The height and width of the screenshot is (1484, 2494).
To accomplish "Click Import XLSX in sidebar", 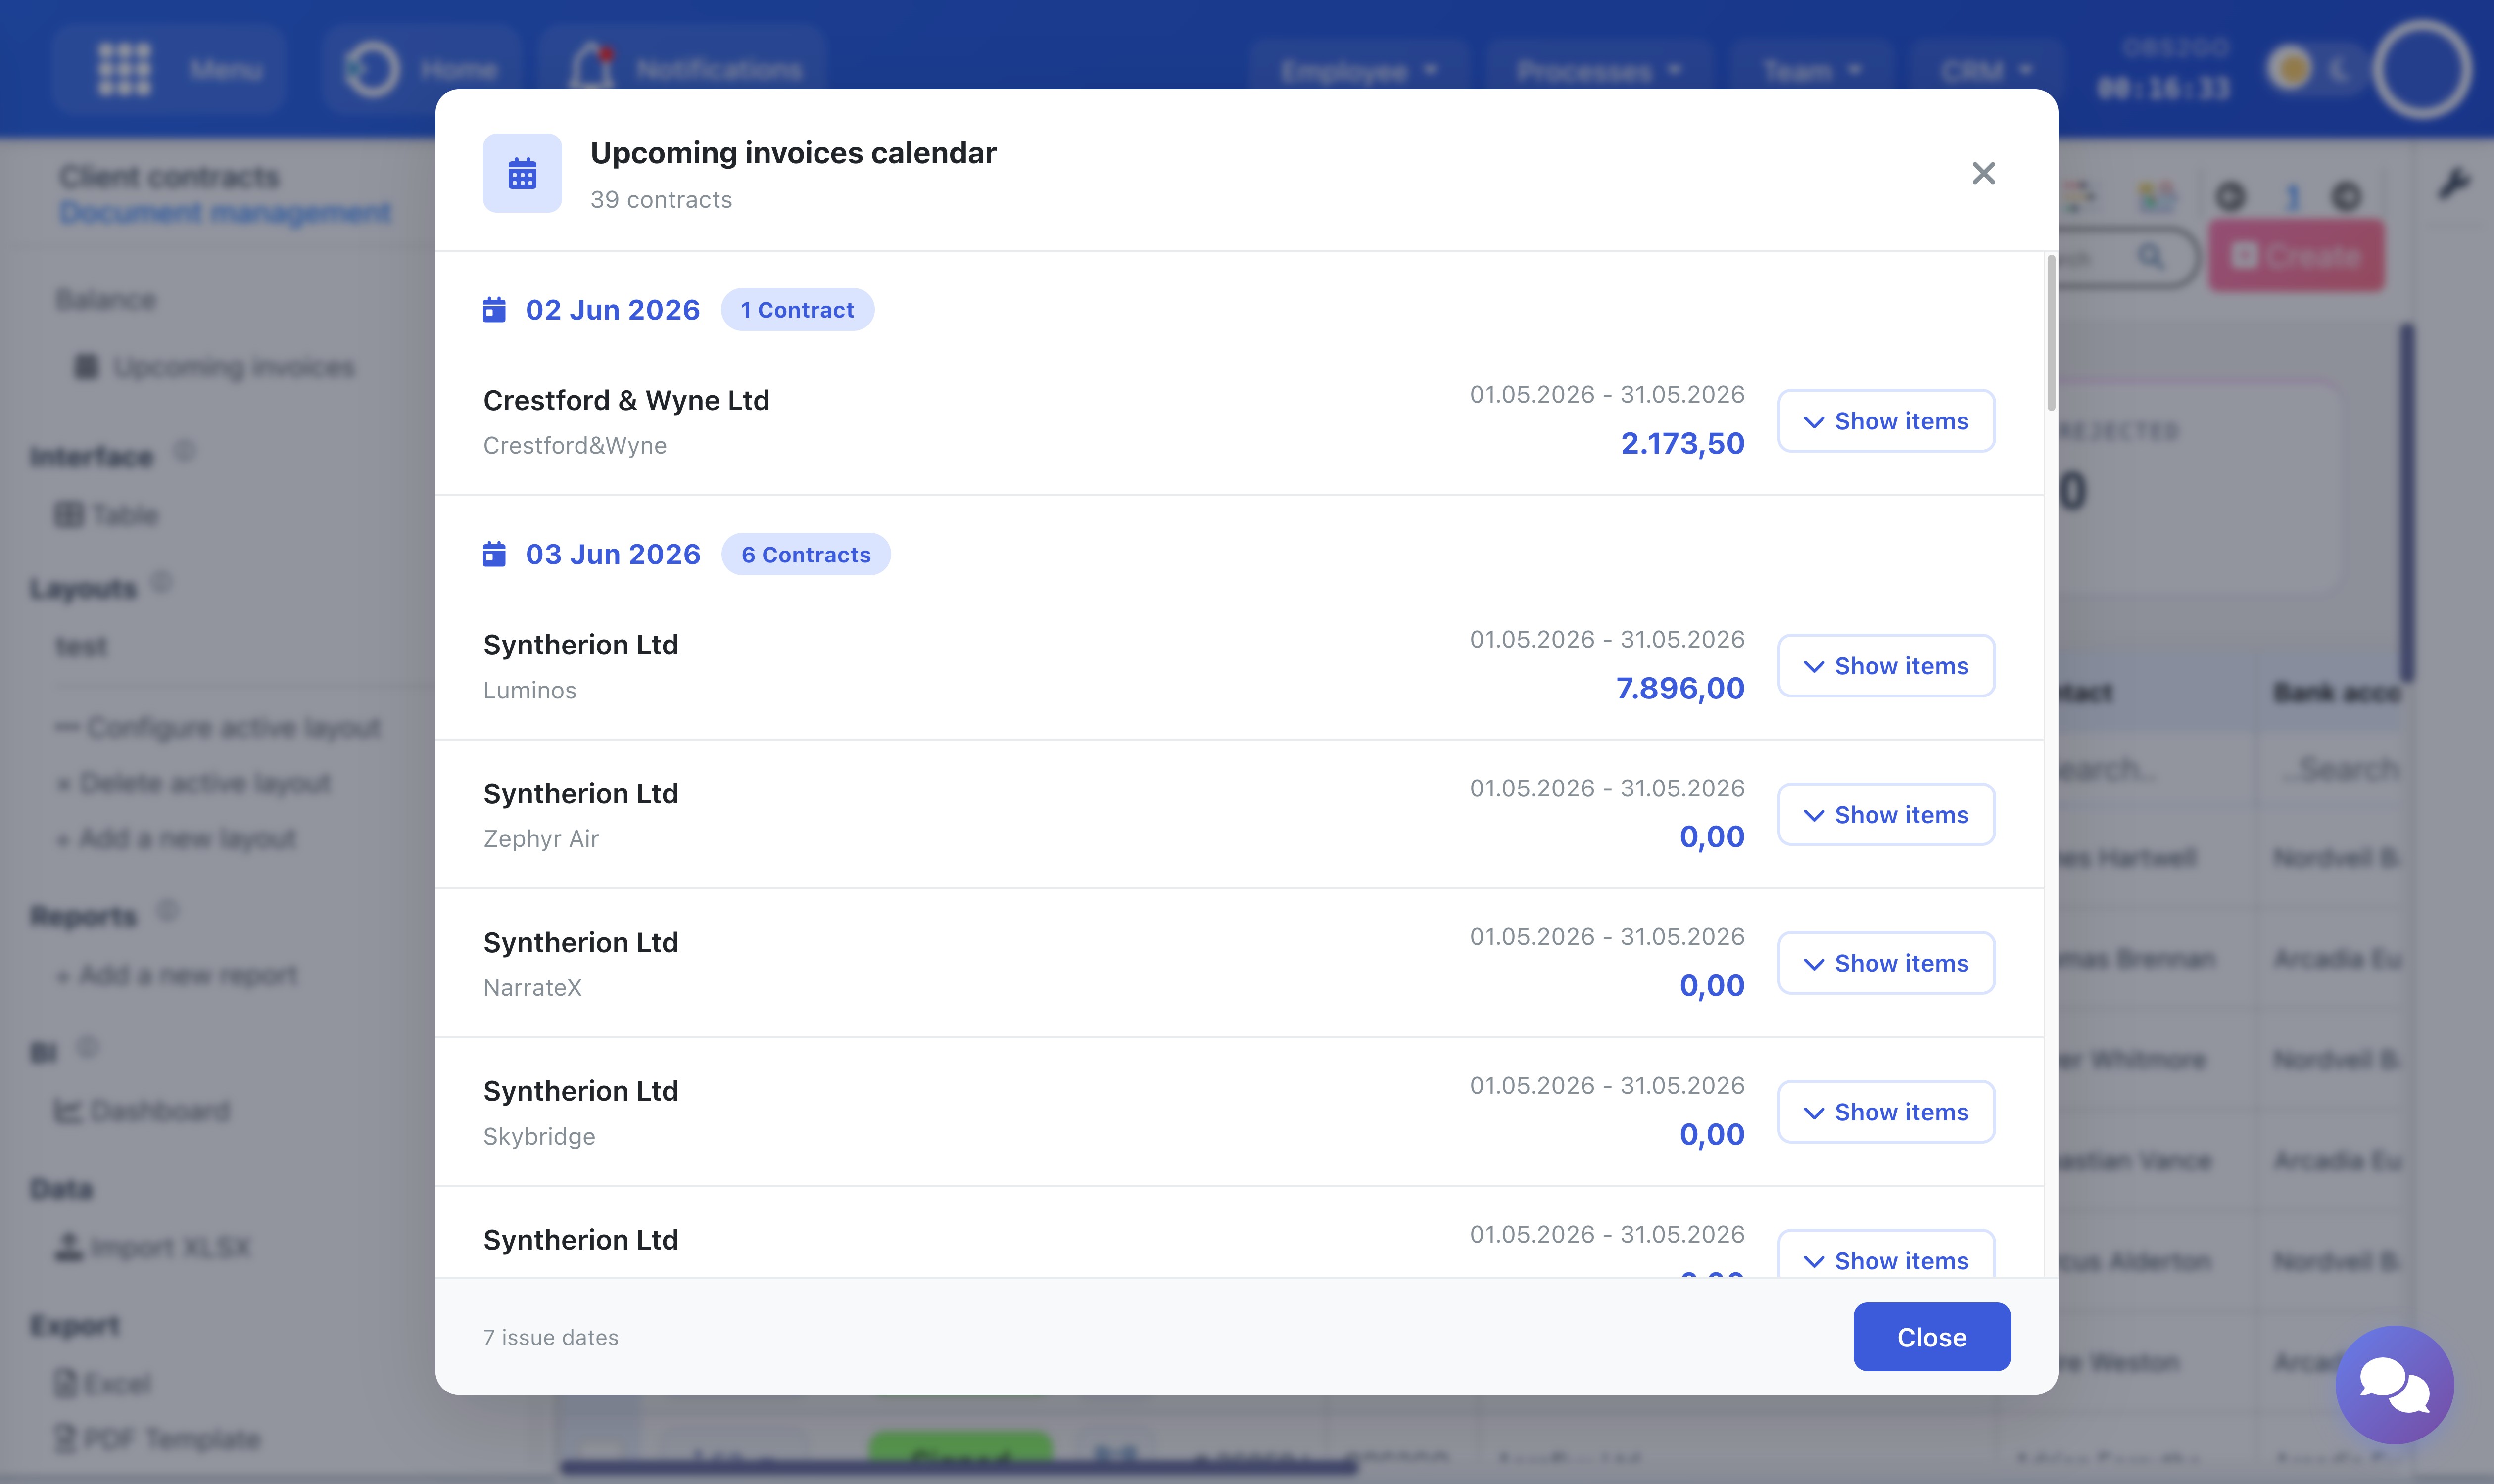I will pyautogui.click(x=152, y=1247).
